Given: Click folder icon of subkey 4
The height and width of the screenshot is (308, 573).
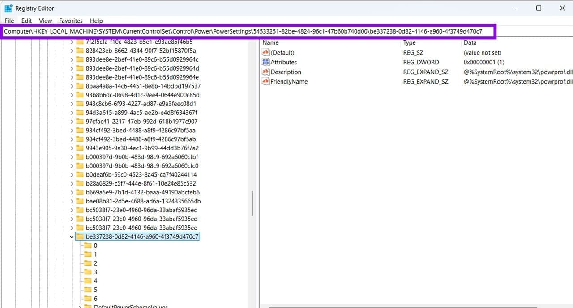Looking at the screenshot, I should coord(88,281).
